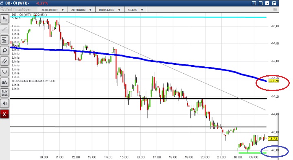Image resolution: width=293 pixels, height=160 pixels.
Task: Select the pointer cursor tool
Action: click(x=4, y=19)
